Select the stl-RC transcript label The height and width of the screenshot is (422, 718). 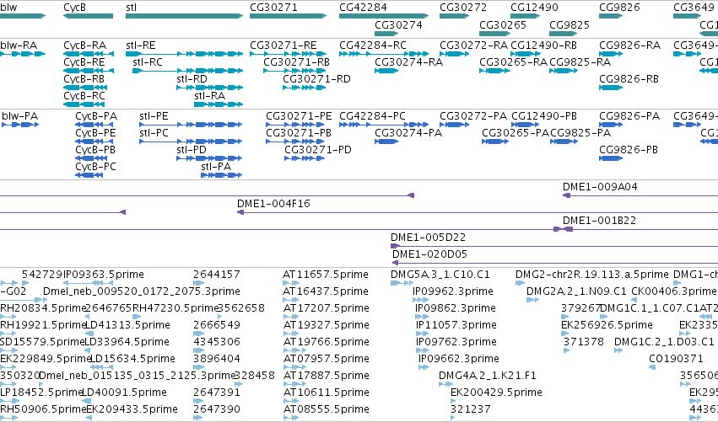(148, 62)
